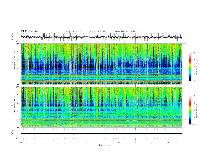Click the ch.1 "Frequency (kHz)" axis label
The width and height of the screenshot is (208, 160).
click(x=14, y=60)
